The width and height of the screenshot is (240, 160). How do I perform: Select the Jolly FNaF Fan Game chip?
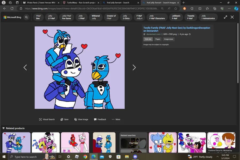(x=67, y=17)
